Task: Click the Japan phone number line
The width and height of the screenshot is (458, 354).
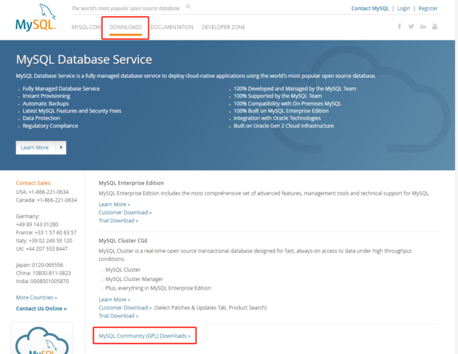Action: point(40,265)
